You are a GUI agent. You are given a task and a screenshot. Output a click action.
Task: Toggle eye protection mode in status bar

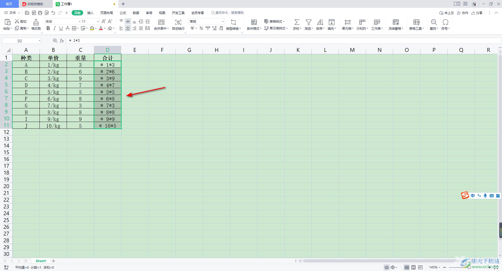386,267
